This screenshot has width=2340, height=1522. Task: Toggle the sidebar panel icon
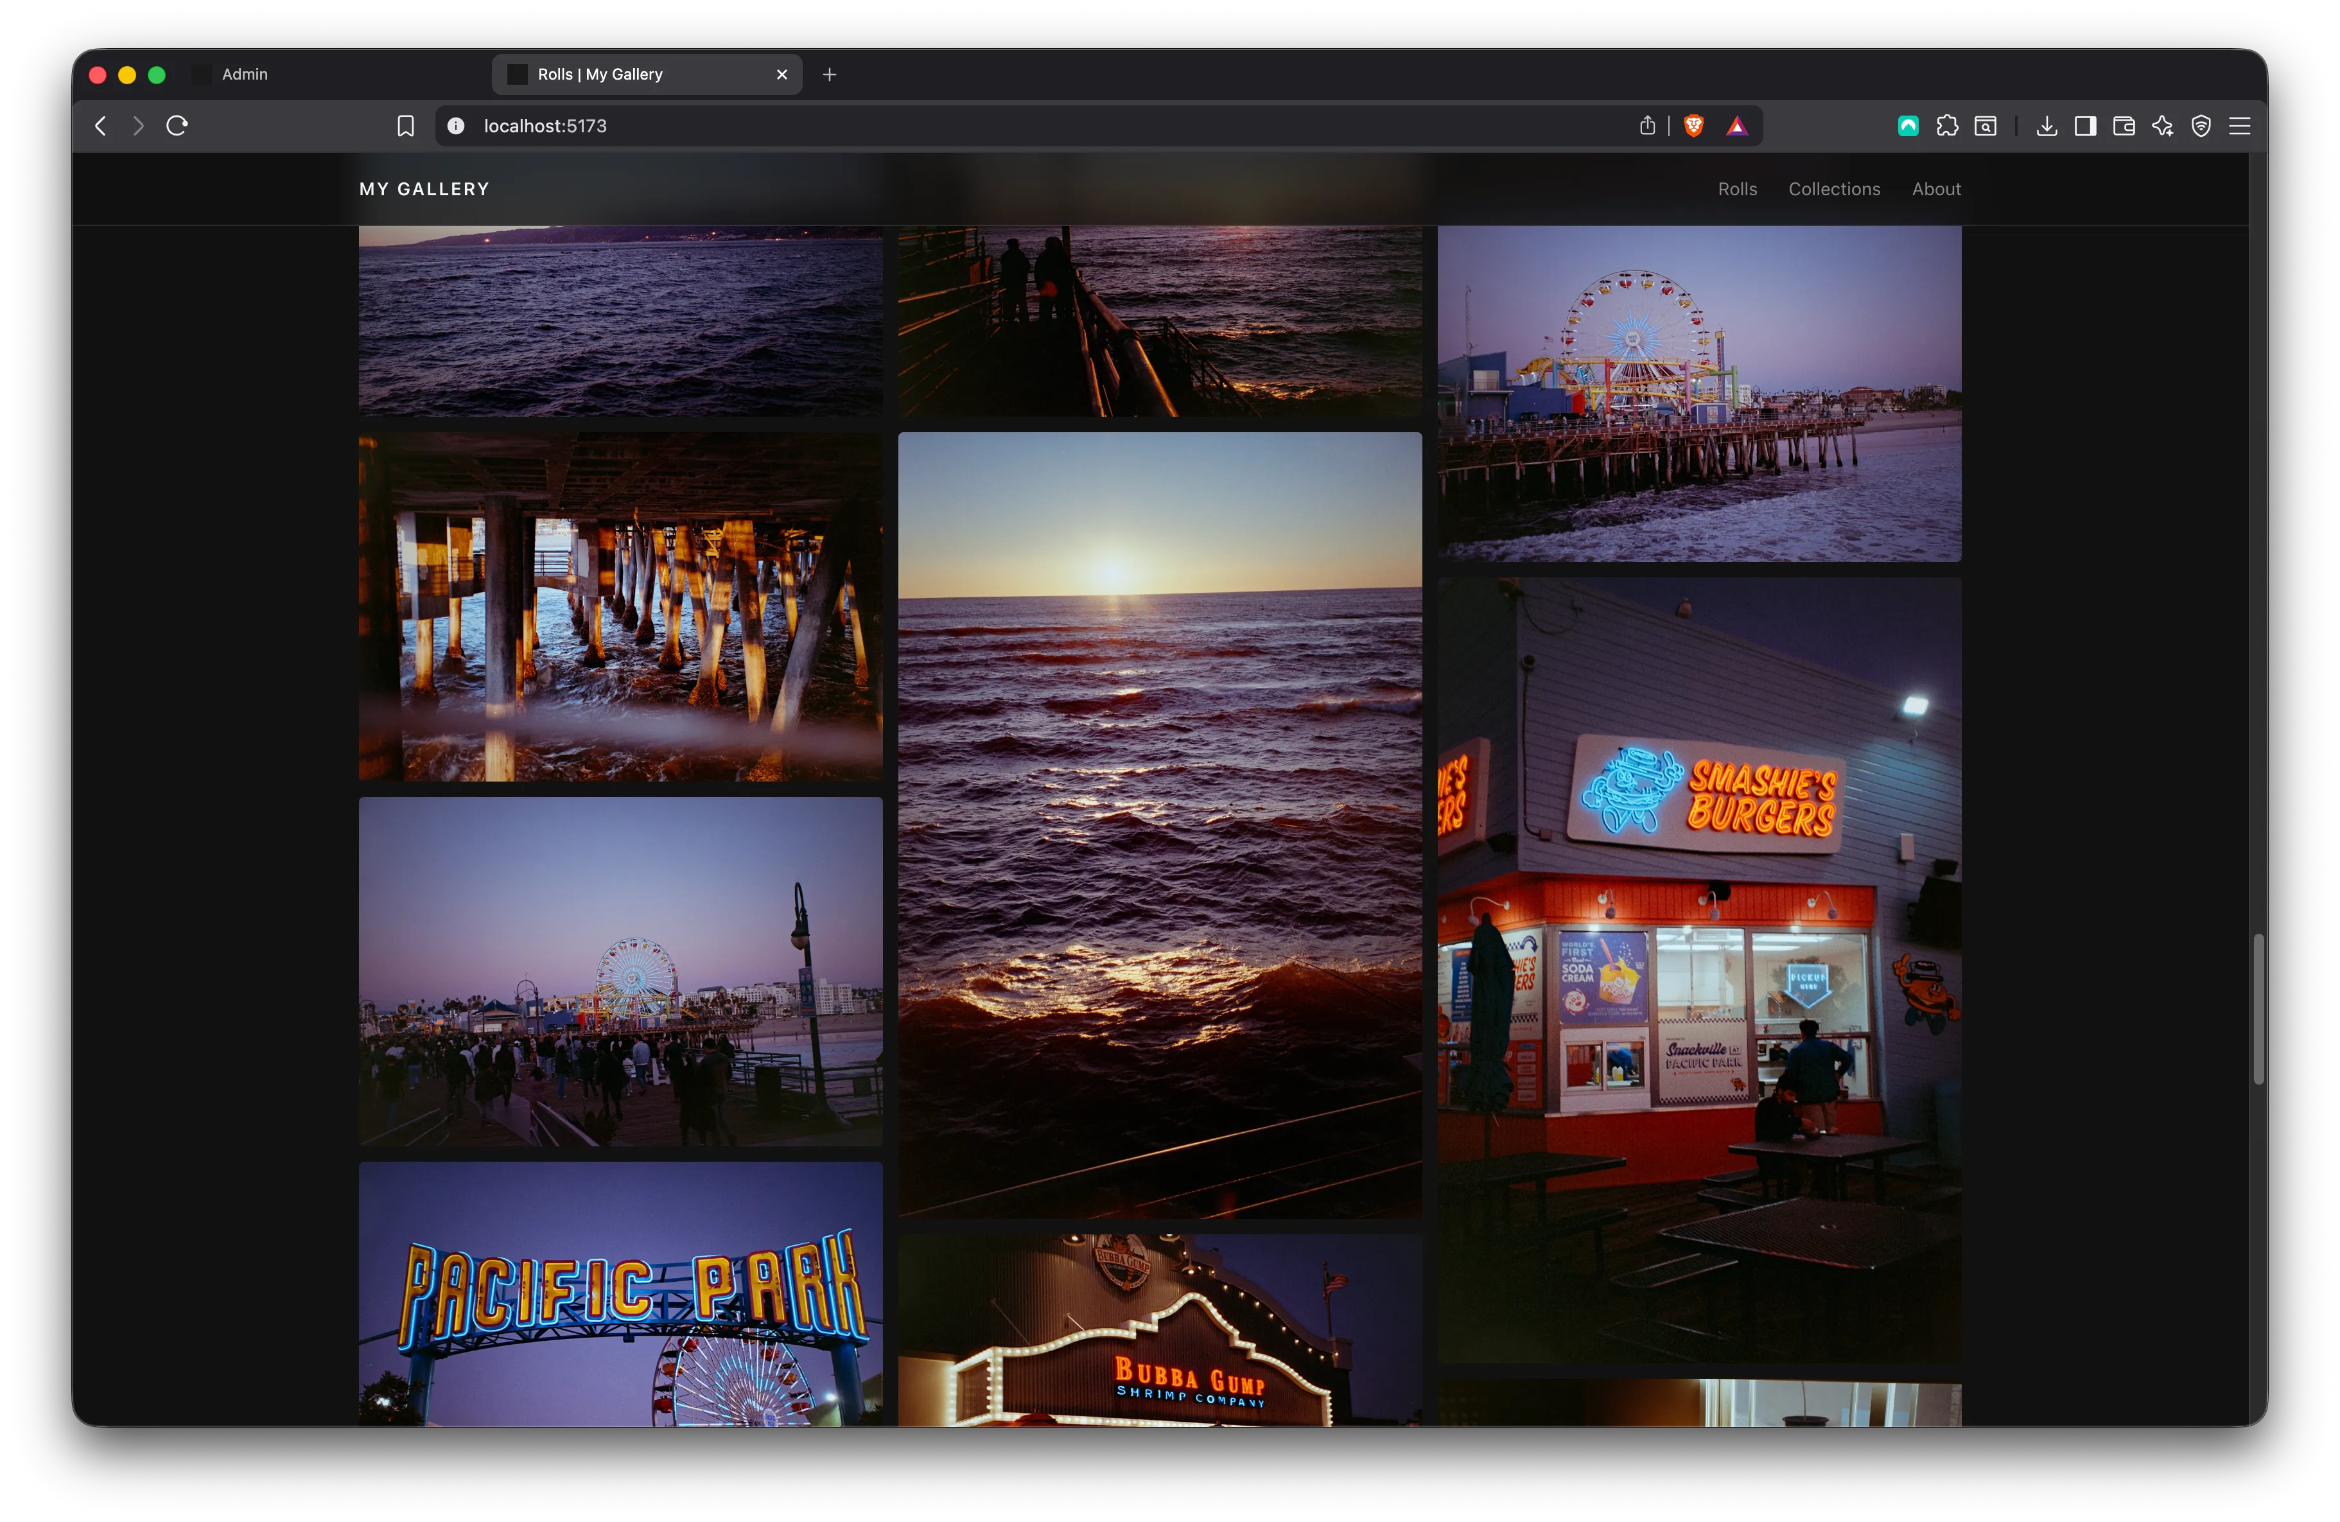[2084, 125]
